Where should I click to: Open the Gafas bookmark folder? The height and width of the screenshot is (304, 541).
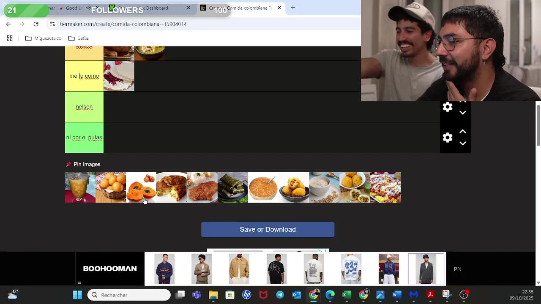click(79, 38)
